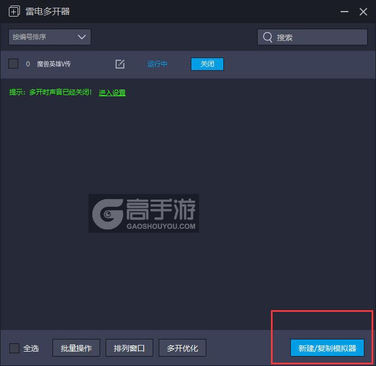Open the 按编号排序 sort dropdown

click(x=50, y=37)
